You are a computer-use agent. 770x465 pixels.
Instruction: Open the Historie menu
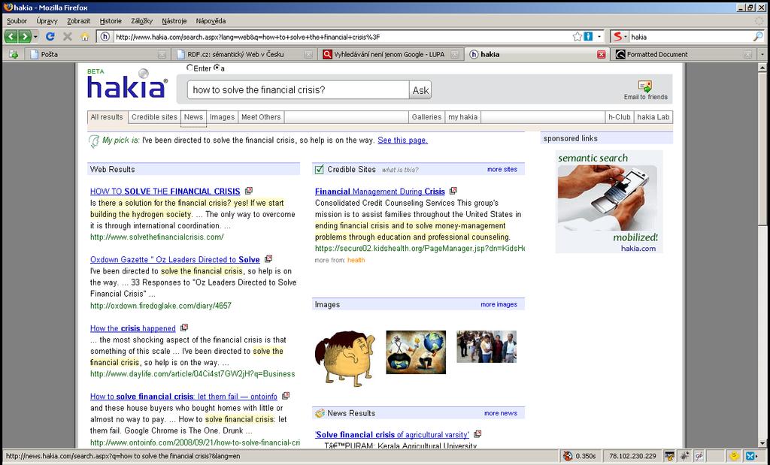coord(111,21)
